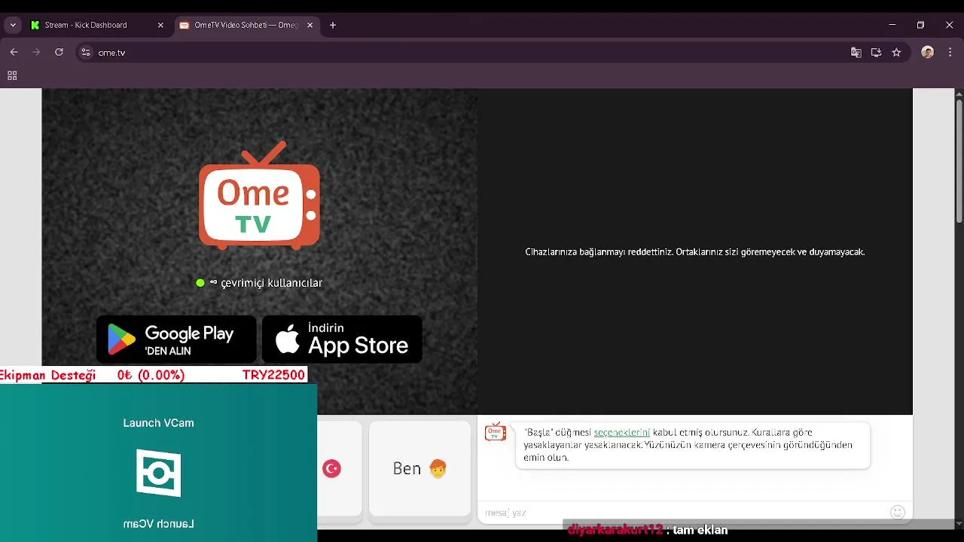The height and width of the screenshot is (542, 964).
Task: Open the emoji picker smiley
Action: coord(898,512)
